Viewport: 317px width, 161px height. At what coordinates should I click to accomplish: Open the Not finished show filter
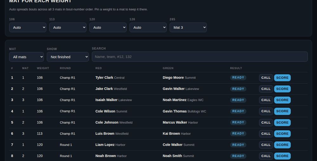click(x=68, y=57)
